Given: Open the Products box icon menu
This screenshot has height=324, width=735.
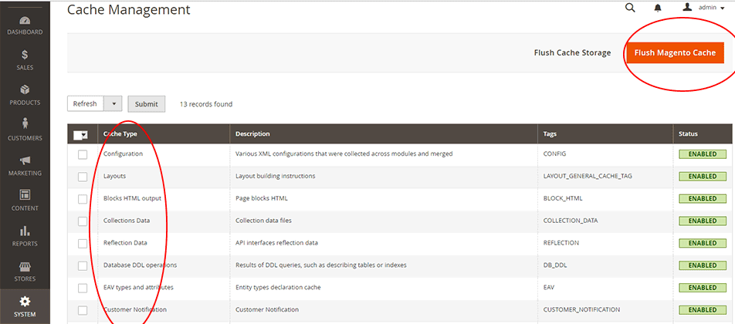Looking at the screenshot, I should [25, 90].
